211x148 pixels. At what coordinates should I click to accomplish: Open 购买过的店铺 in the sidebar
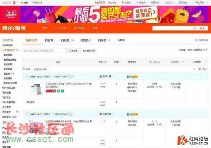pyautogui.click(x=8, y=88)
